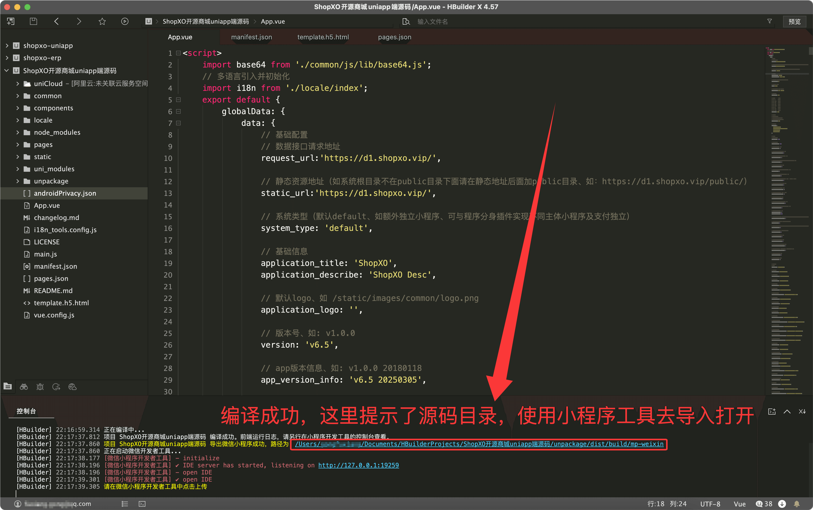Select the 控制台 console tab

26,411
